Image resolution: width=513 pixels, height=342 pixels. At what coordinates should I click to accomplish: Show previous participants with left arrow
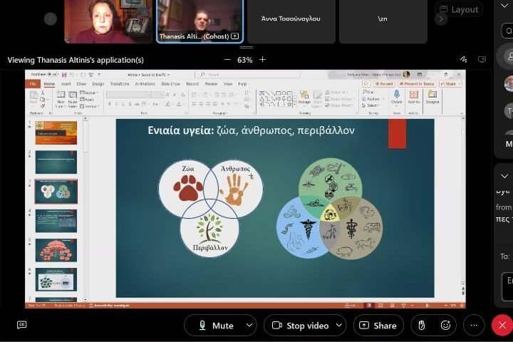coord(51,19)
